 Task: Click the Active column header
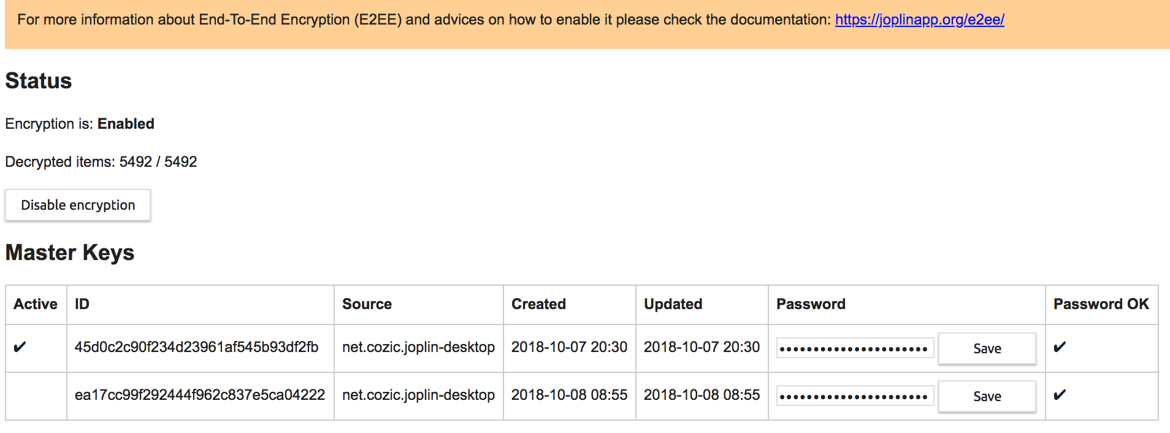(x=36, y=304)
